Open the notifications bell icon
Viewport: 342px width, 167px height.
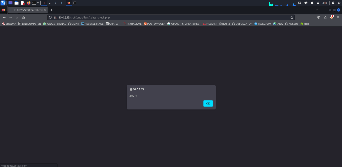point(312,3)
